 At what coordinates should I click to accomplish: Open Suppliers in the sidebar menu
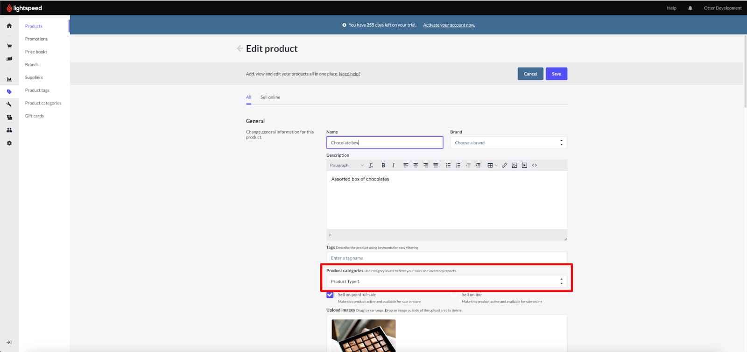34,77
